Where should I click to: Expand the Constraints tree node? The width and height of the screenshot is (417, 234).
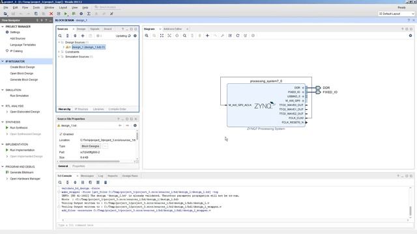coord(59,52)
